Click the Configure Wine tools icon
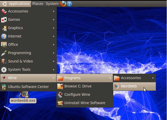 point(60,95)
